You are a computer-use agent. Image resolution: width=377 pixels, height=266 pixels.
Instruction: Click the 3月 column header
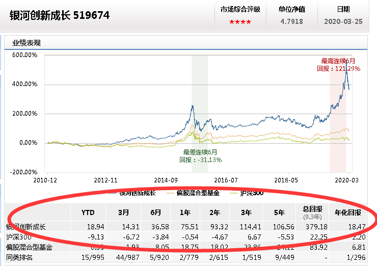[x=124, y=212]
